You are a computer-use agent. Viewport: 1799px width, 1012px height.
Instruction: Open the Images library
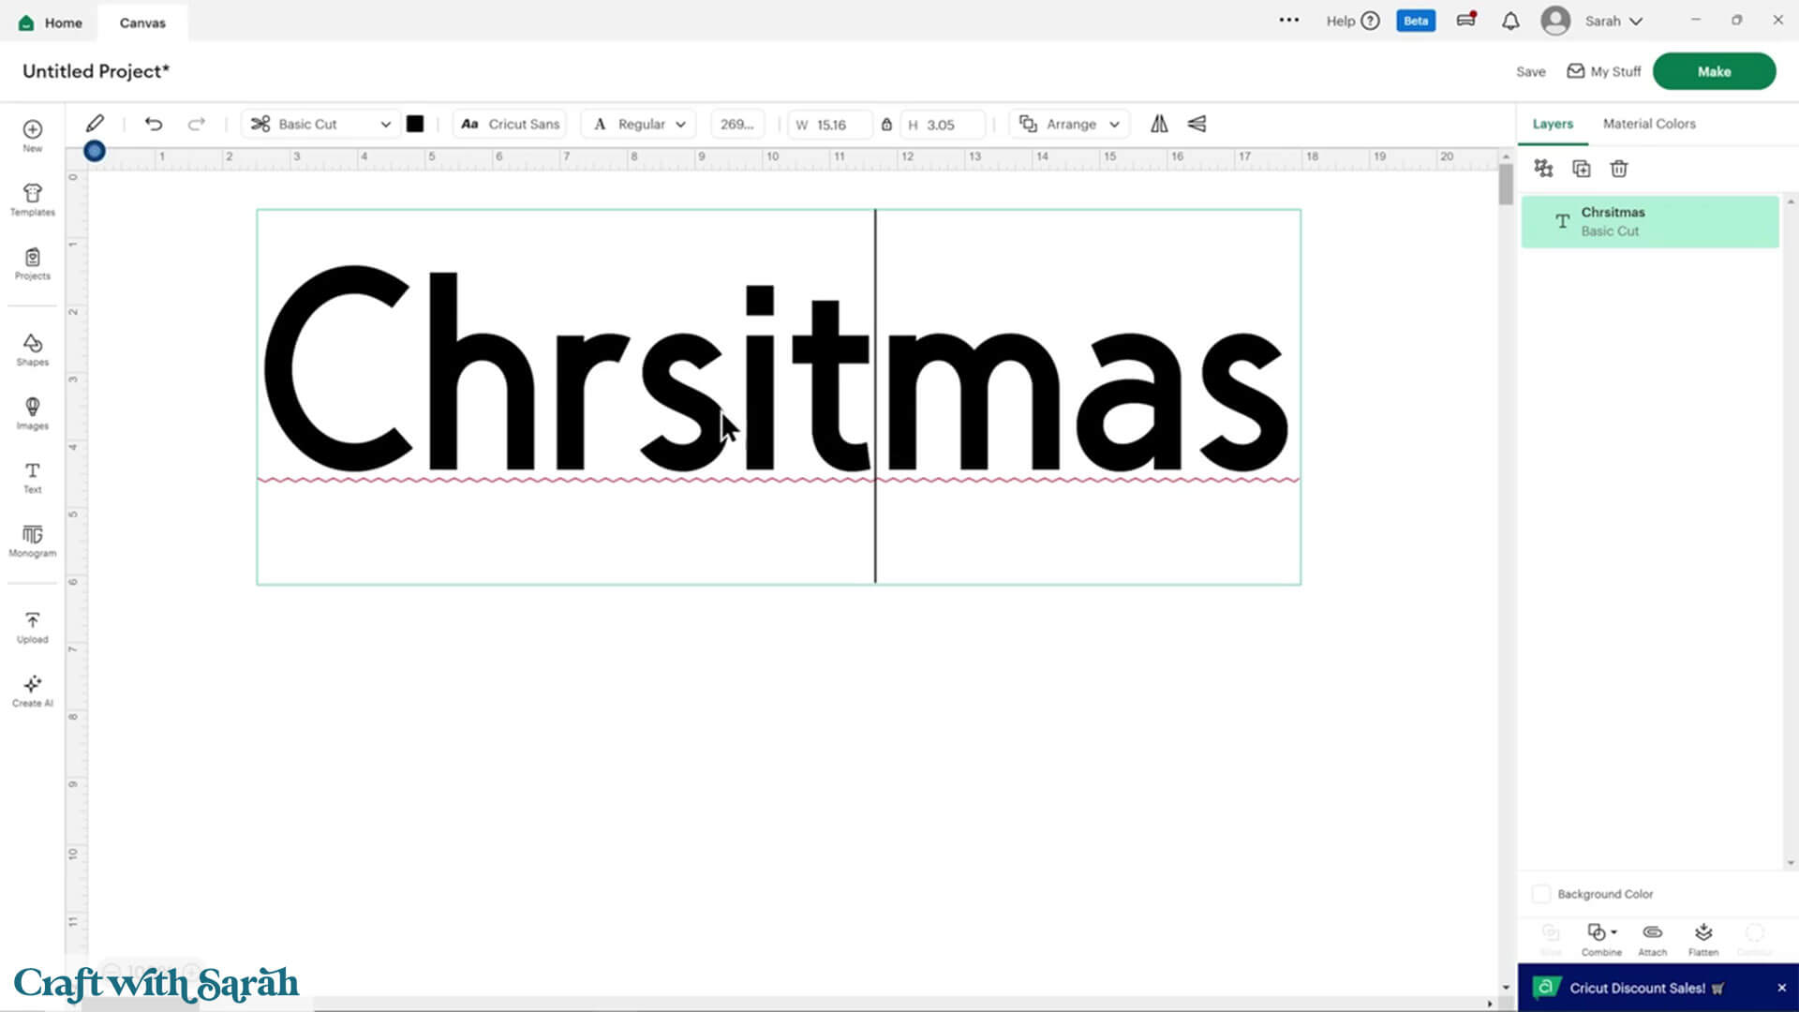32,413
